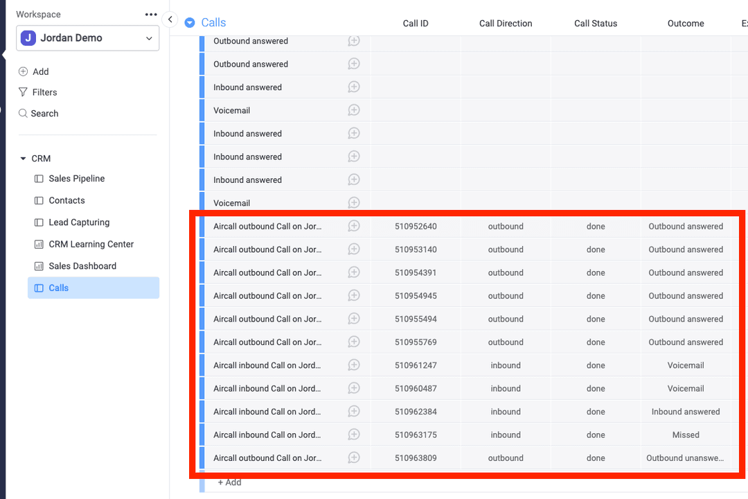Click the Filters funnel icon
748x499 pixels.
tap(23, 92)
